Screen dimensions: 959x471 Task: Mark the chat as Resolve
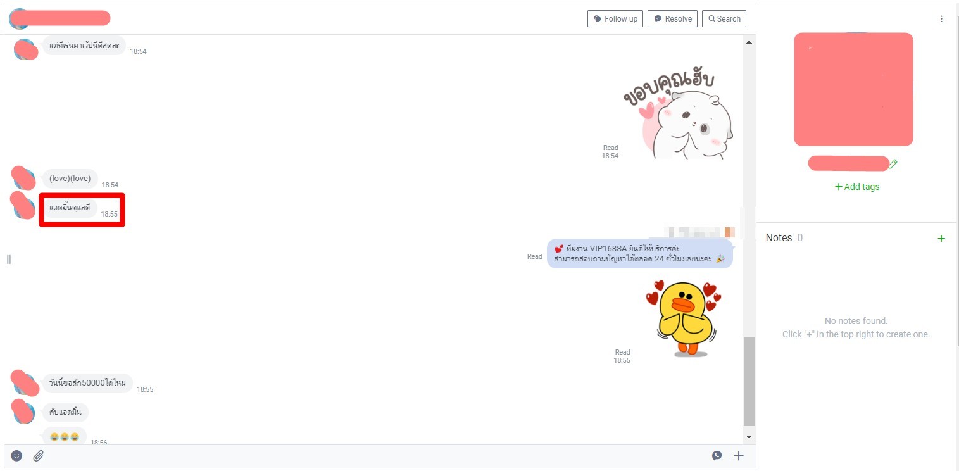point(672,19)
